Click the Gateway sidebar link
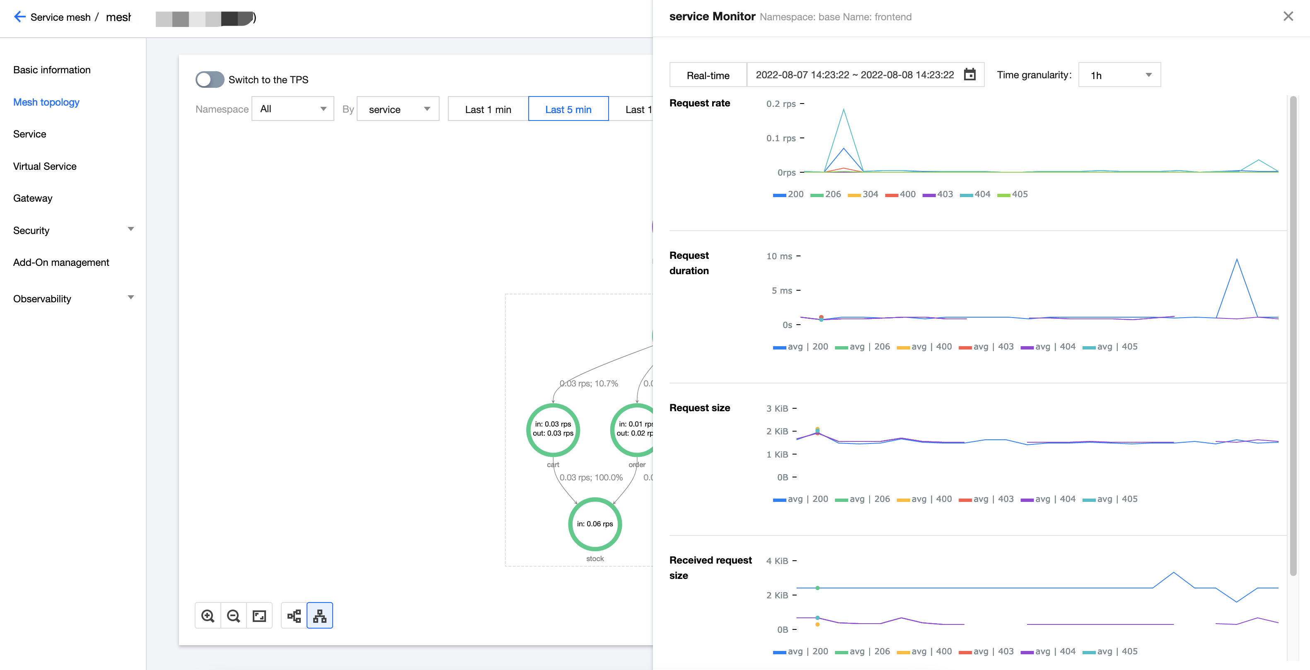The width and height of the screenshot is (1310, 670). [x=33, y=198]
